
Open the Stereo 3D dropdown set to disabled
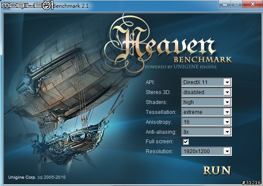click(x=206, y=92)
